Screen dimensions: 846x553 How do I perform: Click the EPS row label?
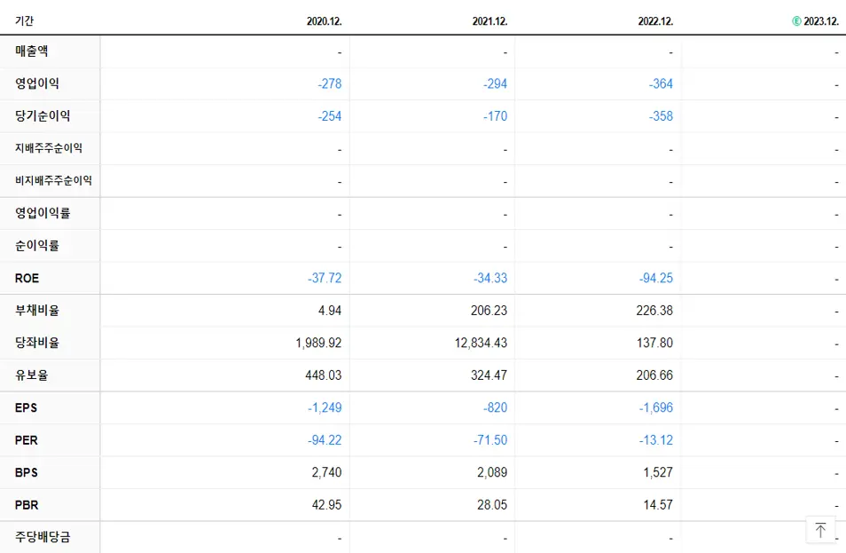(x=26, y=407)
